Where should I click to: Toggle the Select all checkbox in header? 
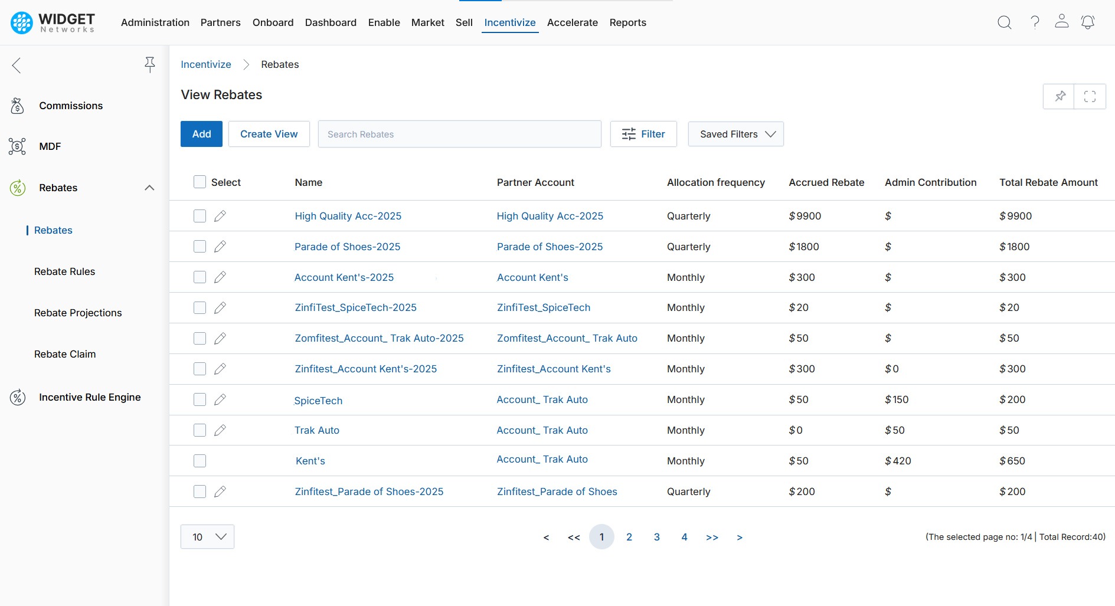[200, 182]
